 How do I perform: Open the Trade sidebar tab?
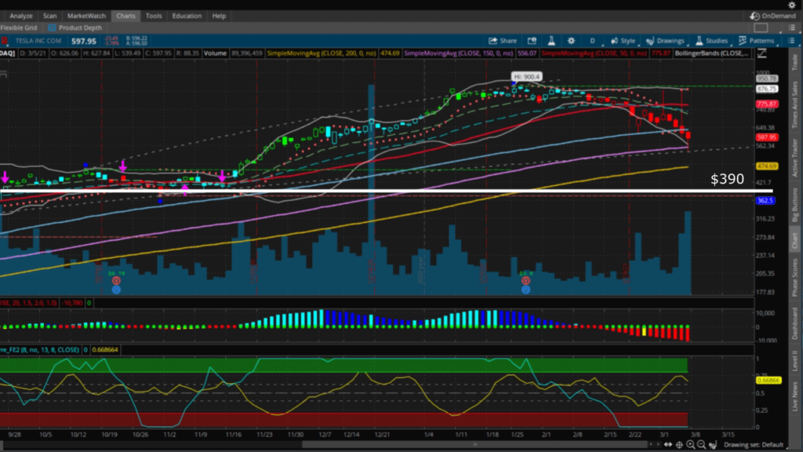click(795, 62)
